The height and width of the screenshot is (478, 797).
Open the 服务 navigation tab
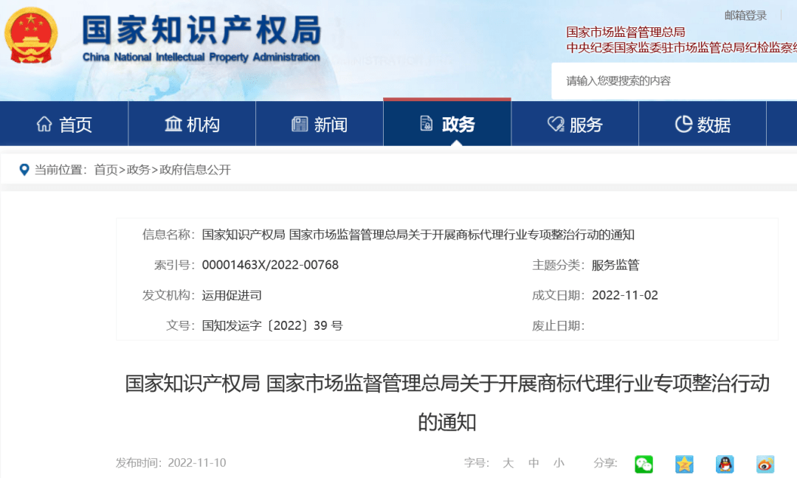575,124
